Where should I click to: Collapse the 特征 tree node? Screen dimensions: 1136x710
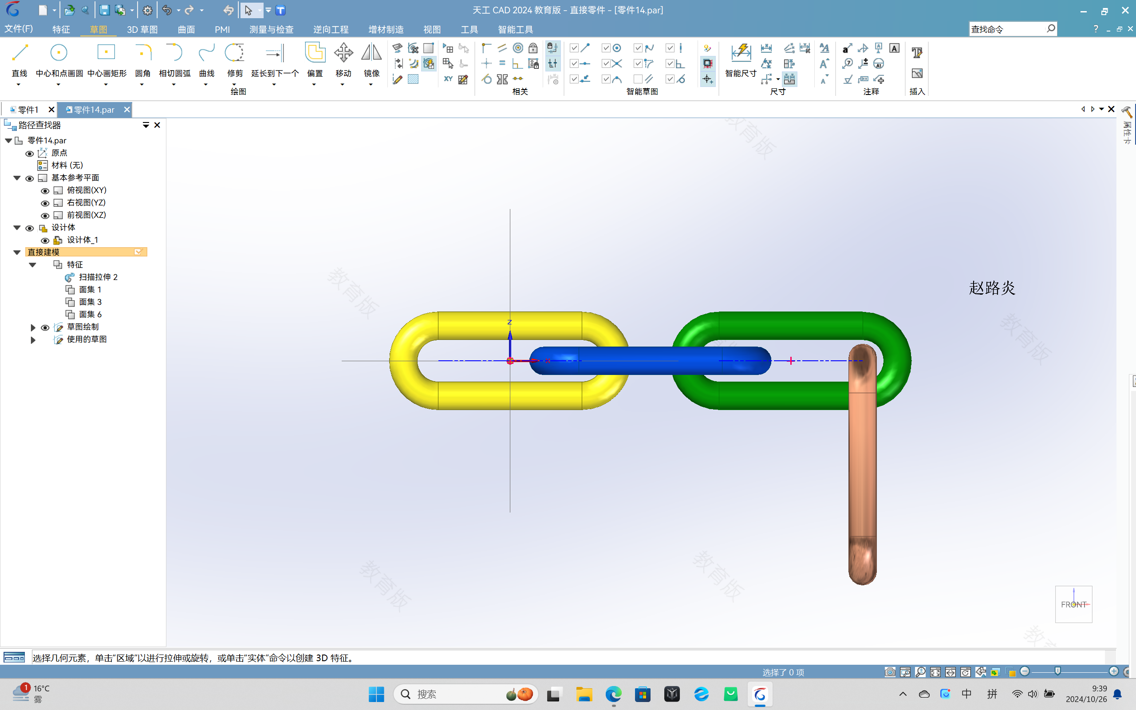click(32, 265)
